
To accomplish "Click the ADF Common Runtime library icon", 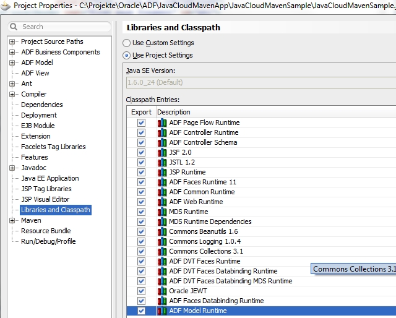I will click(x=162, y=192).
